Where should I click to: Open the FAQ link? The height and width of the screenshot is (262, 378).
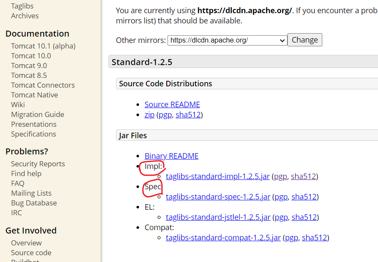coord(17,184)
